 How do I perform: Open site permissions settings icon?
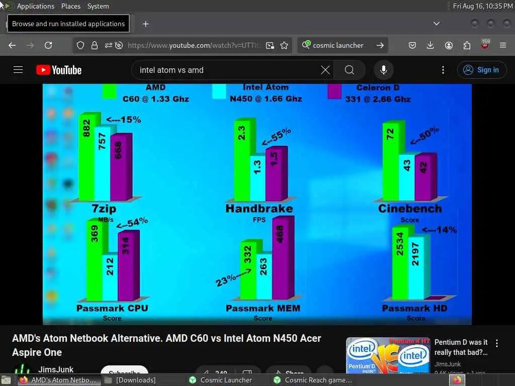click(109, 45)
